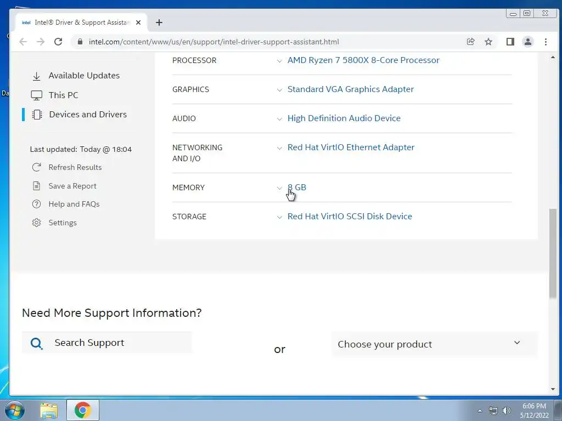Screen dimensions: 562x421
Task: Click AMD Ryzen 7 5800X processor link
Action: pyautogui.click(x=363, y=60)
